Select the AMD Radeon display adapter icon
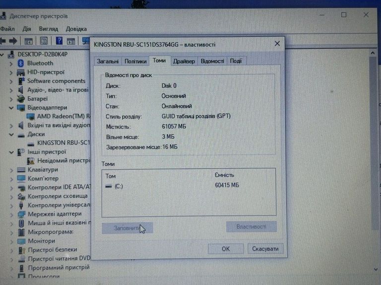The image size is (381, 285). pyautogui.click(x=31, y=116)
